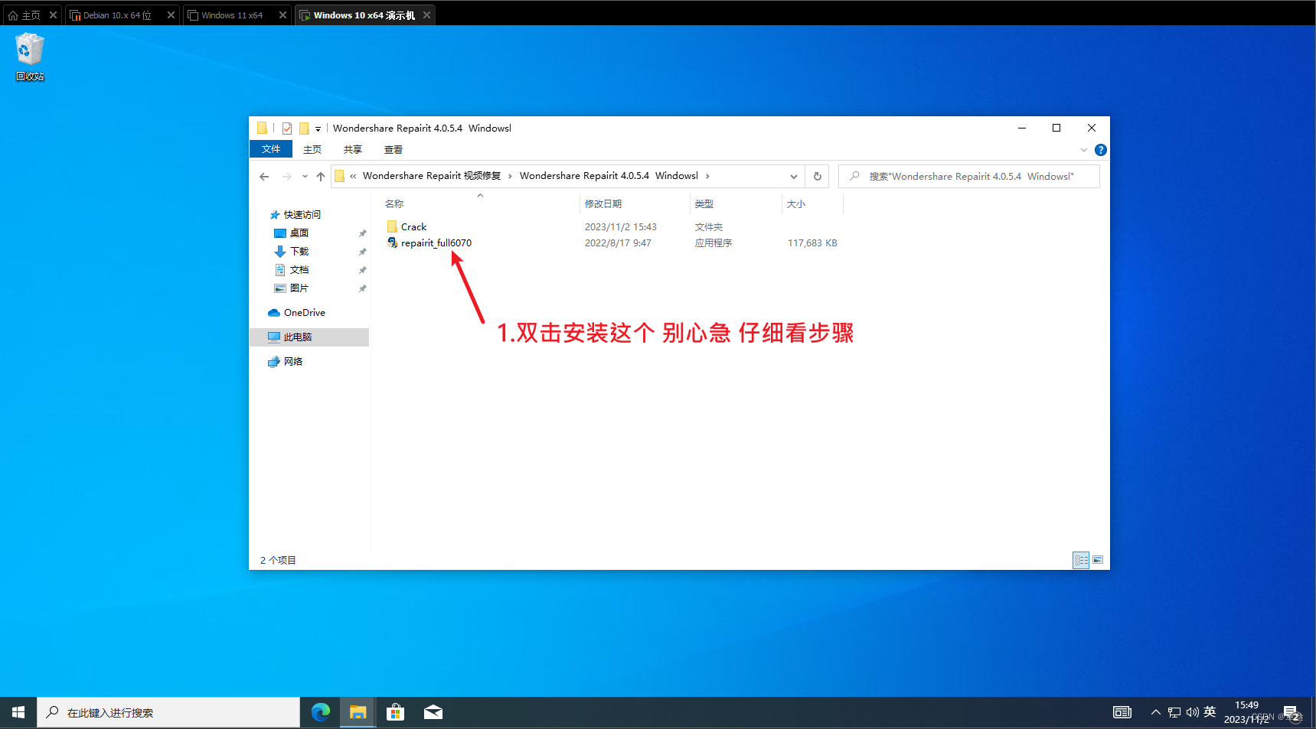Open 图片 in the navigation pane
The height and width of the screenshot is (729, 1316).
point(299,288)
